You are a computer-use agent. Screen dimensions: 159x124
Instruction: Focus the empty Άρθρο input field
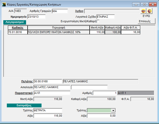tap(112, 11)
